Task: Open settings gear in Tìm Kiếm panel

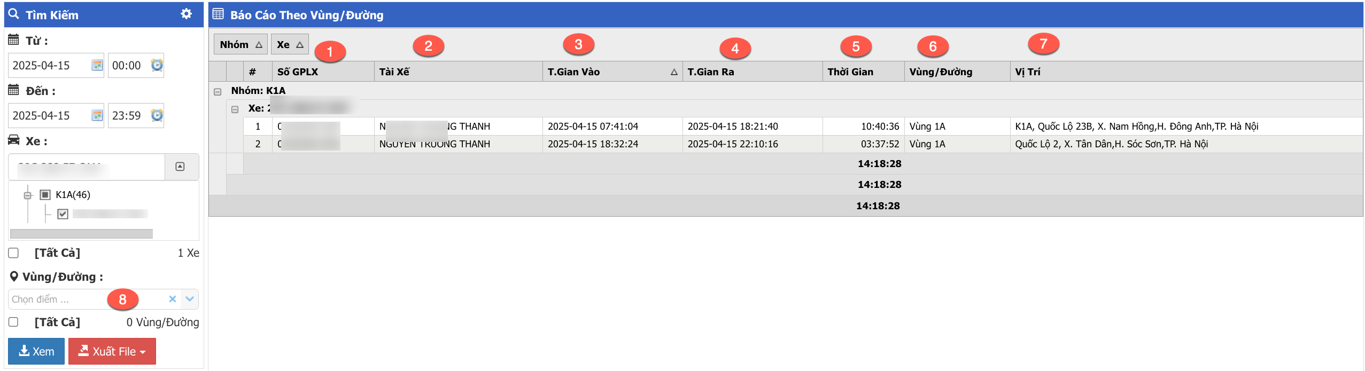Action: point(186,14)
